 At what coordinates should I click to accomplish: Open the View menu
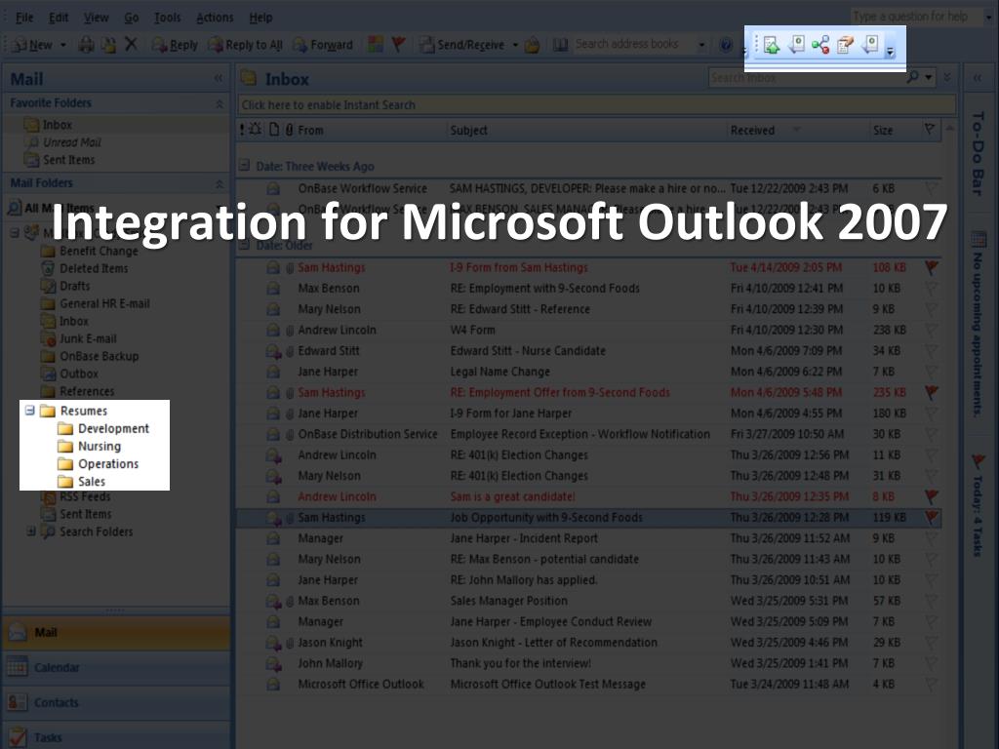pos(97,18)
